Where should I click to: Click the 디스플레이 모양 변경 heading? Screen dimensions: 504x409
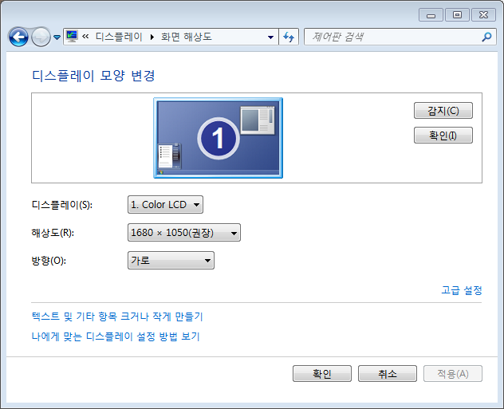93,77
